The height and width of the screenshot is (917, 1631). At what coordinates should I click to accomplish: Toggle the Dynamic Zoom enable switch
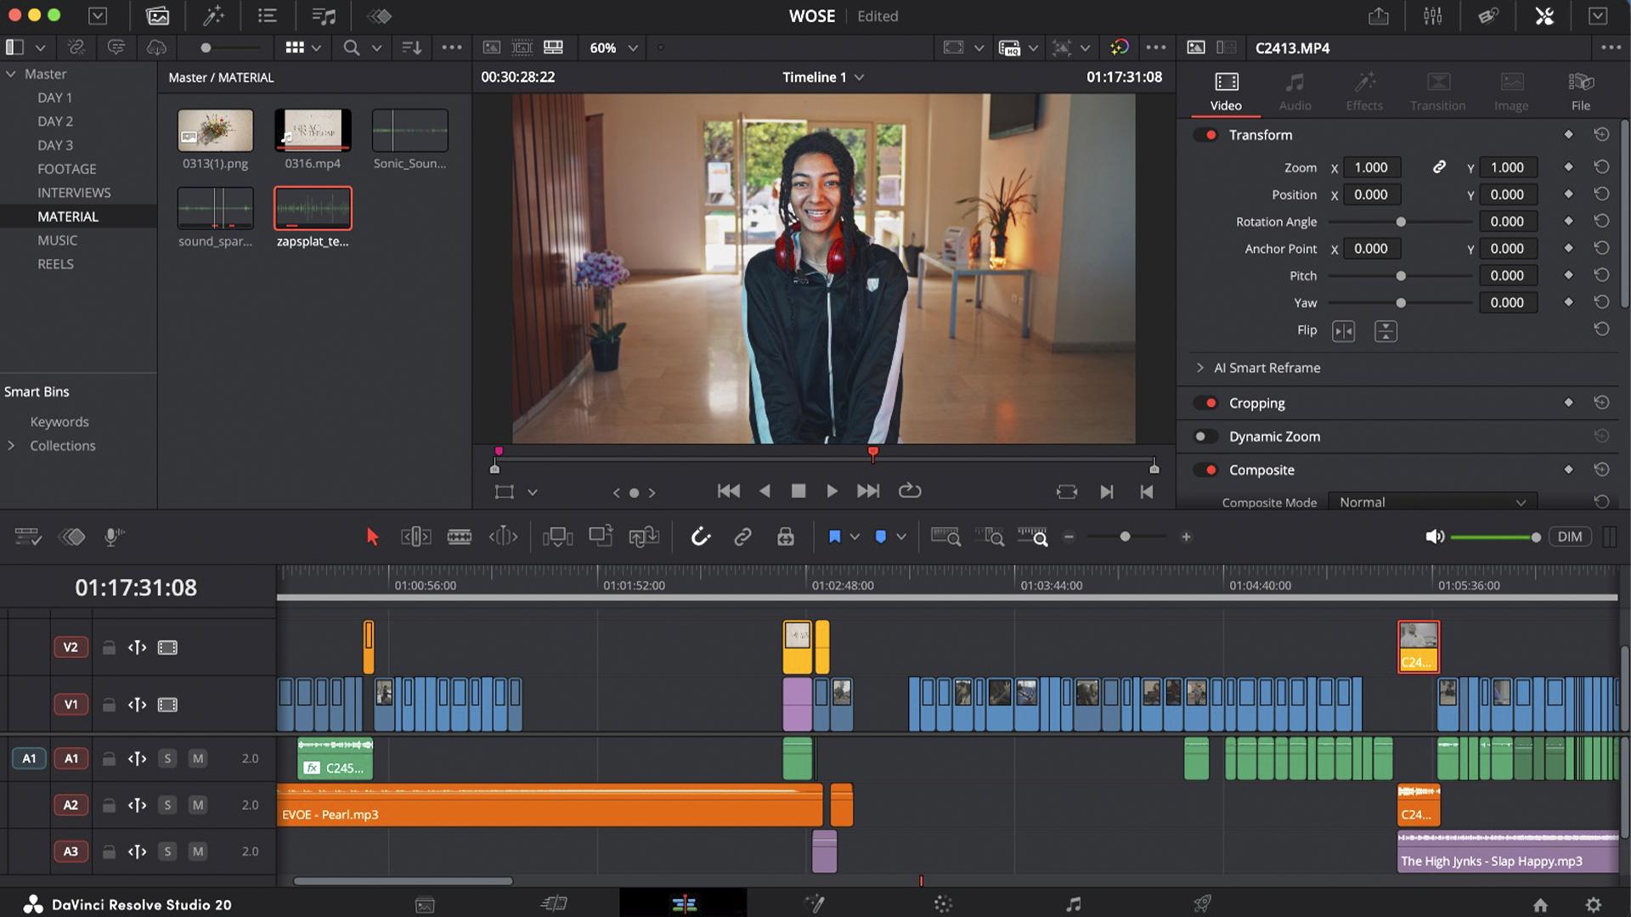(1205, 436)
